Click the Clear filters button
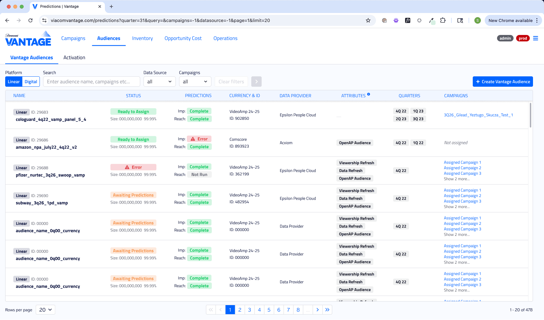The image size is (544, 320). (x=231, y=82)
